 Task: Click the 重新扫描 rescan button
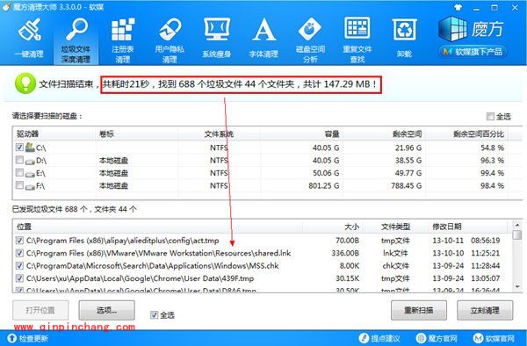(x=419, y=310)
